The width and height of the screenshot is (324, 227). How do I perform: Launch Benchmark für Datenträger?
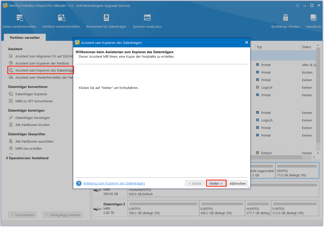point(106,21)
